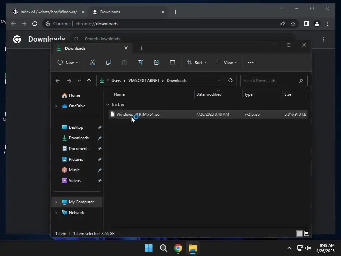
Task: Open the See more ellipsis menu in Explorer
Action: 251,62
